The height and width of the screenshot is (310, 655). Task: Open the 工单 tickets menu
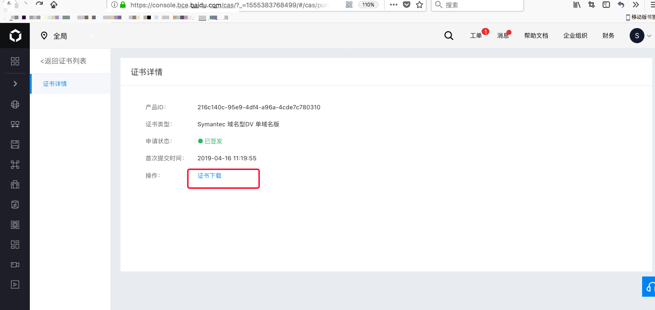[476, 35]
